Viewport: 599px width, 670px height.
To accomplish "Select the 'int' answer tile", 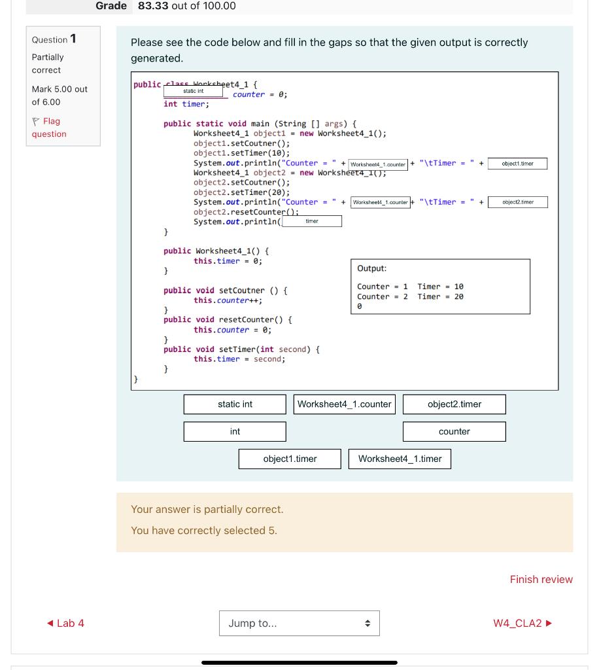I will (234, 431).
